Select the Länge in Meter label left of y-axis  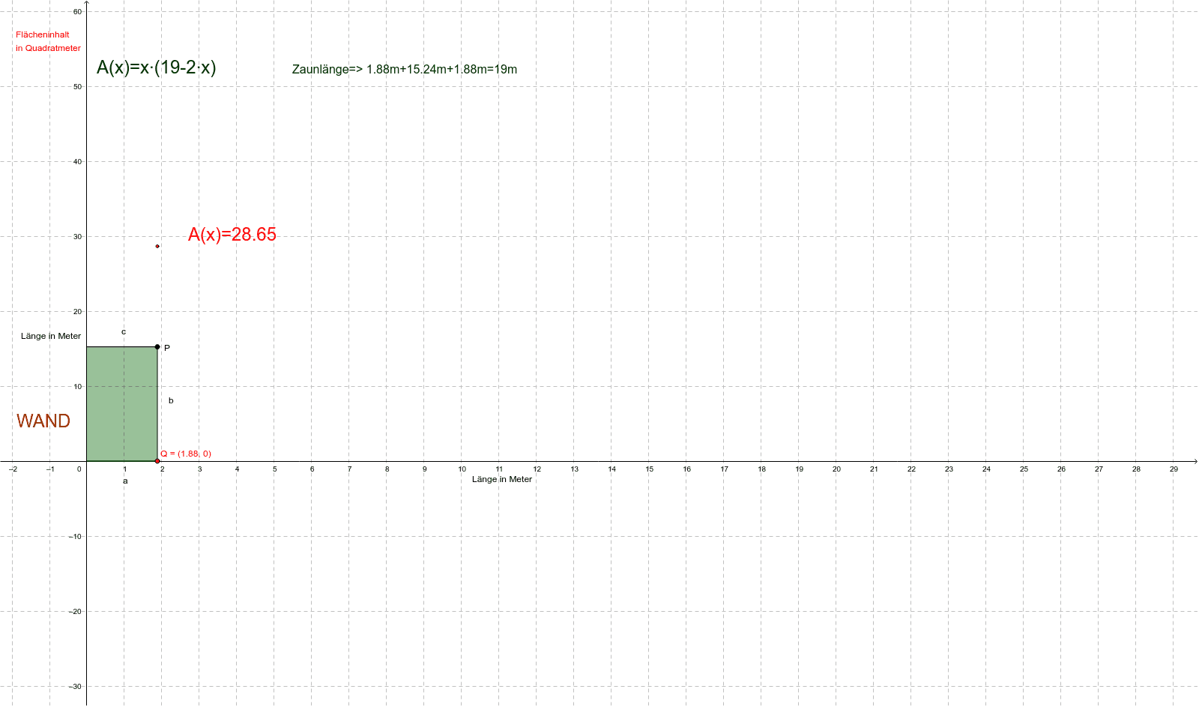pos(51,336)
